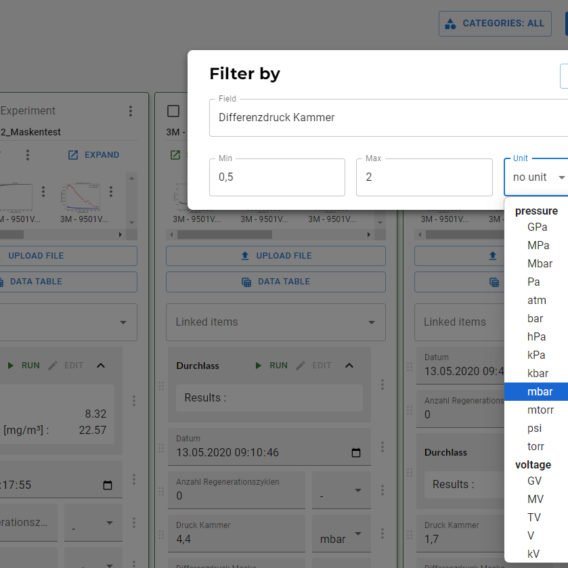Image resolution: width=568 pixels, height=568 pixels.
Task: Click the green open-in-new icon on 3M card
Action: pos(175,155)
